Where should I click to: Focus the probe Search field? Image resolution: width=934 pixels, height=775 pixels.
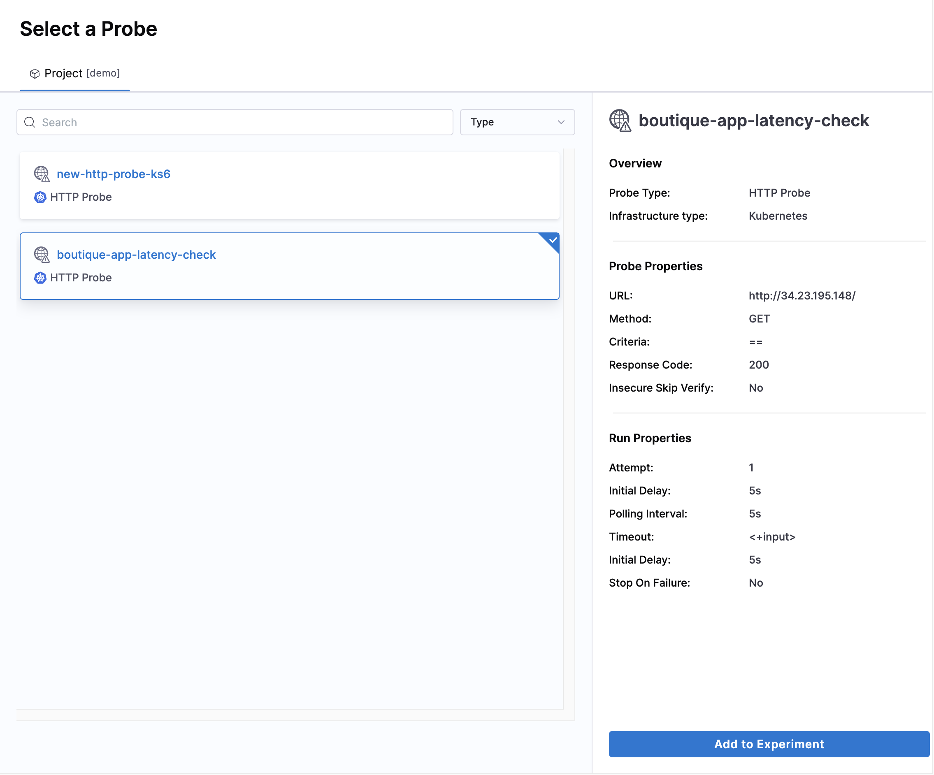pos(240,122)
